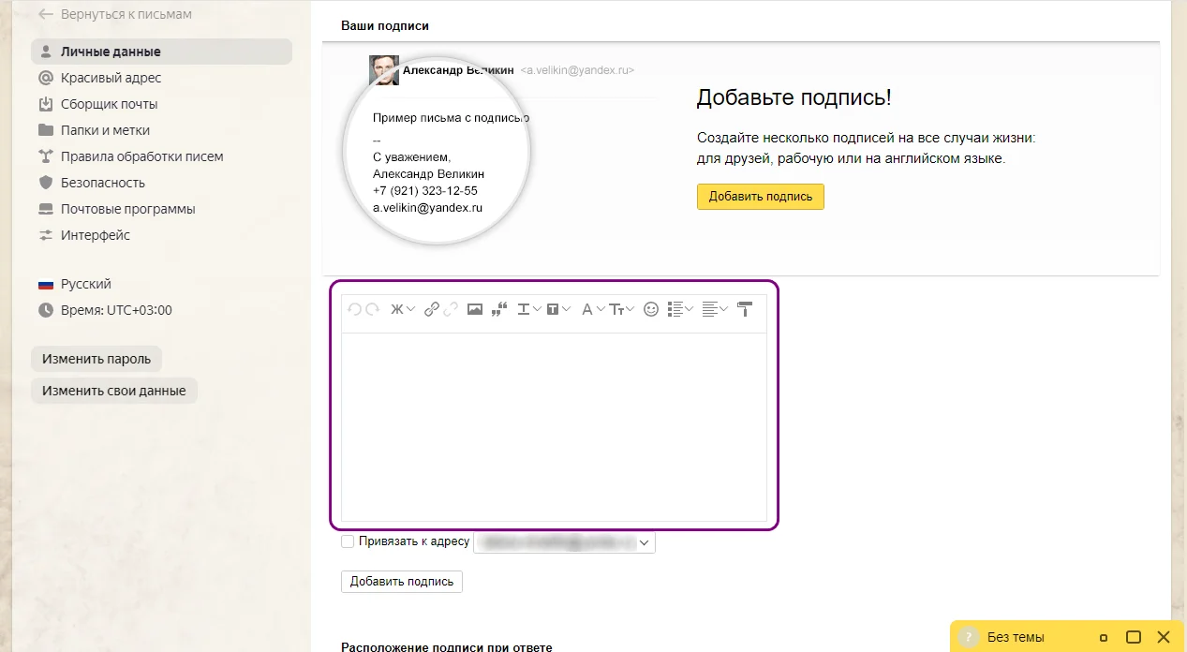Expand the text alignment dropdown
This screenshot has width=1187, height=652.
[x=715, y=309]
